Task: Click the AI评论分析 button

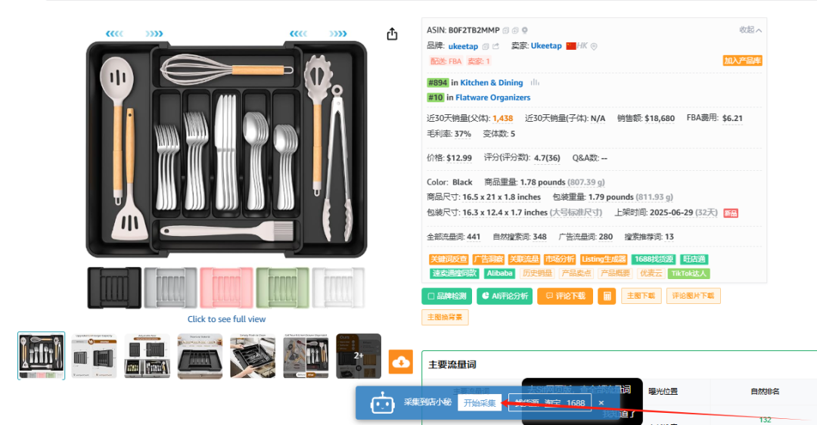Action: coord(505,296)
